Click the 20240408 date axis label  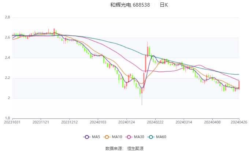[212, 122]
